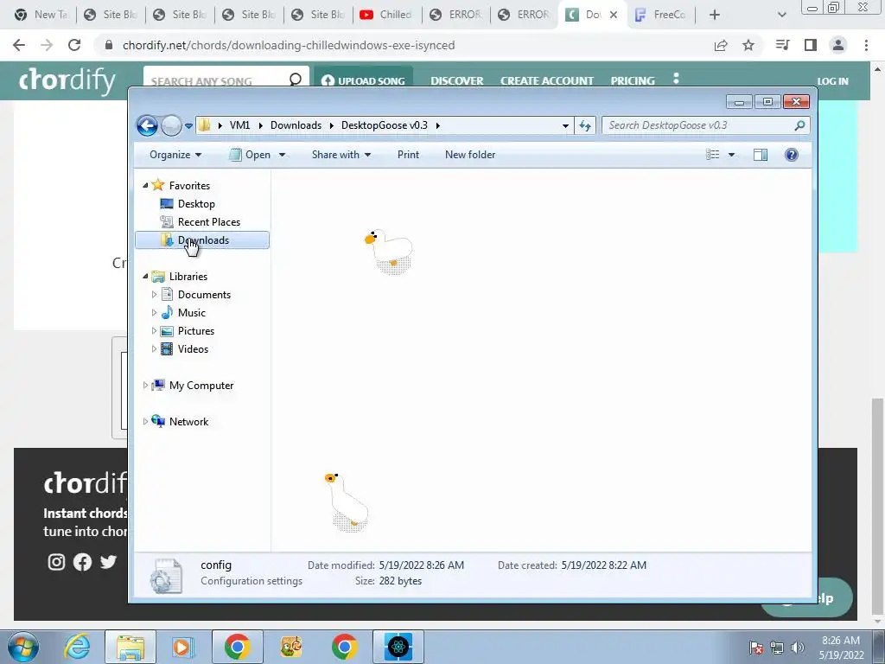Click the config file icon in the details pane
Screen dimensions: 885x664
167,575
